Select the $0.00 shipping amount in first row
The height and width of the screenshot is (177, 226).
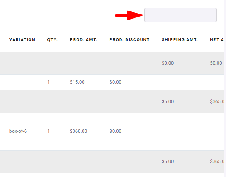click(168, 63)
